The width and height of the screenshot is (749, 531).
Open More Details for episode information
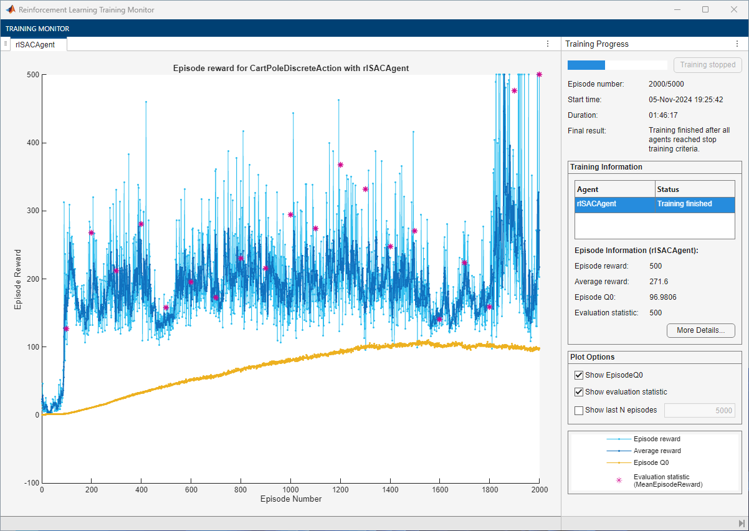[x=700, y=330]
